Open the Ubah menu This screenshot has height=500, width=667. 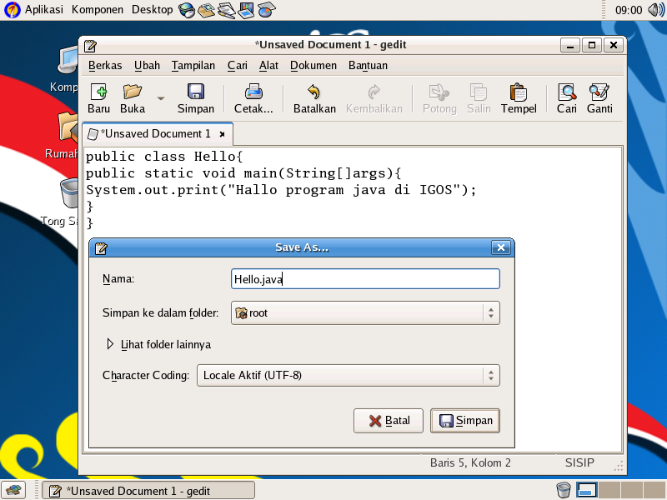click(x=148, y=66)
